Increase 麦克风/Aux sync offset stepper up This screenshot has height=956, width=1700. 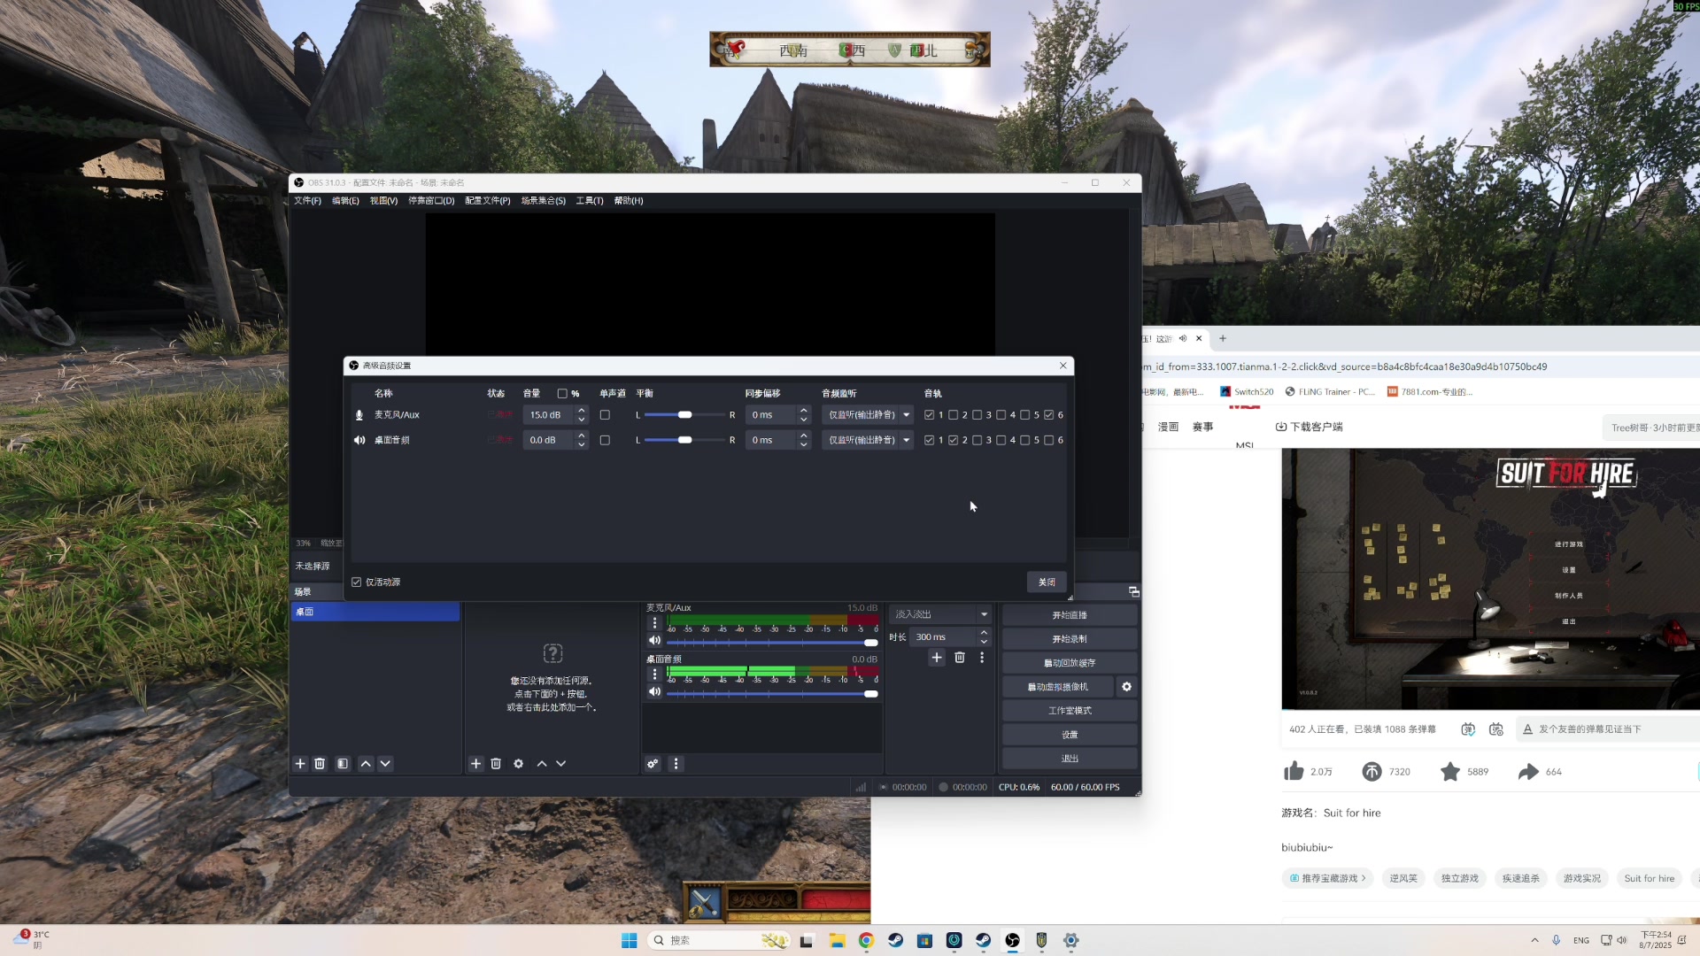[804, 411]
